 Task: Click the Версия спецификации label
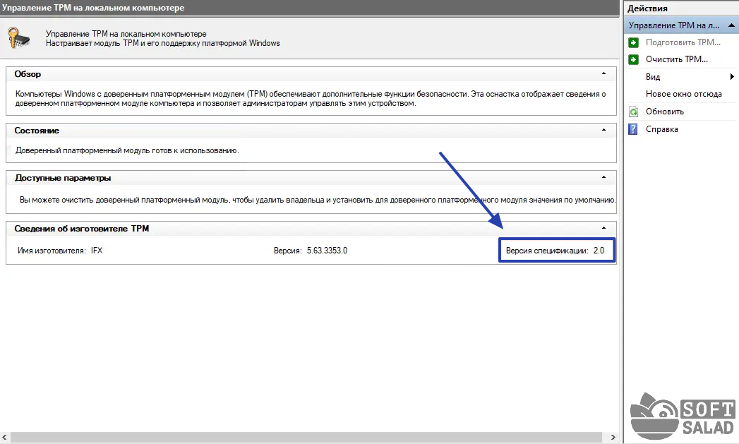point(547,251)
